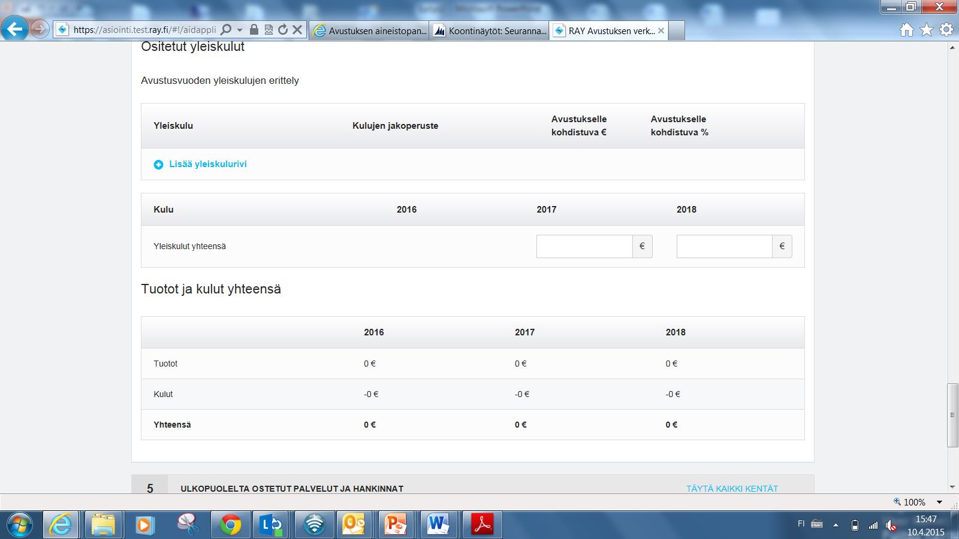Click the network signal tray icon
This screenshot has height=539, width=959.
coord(873,525)
